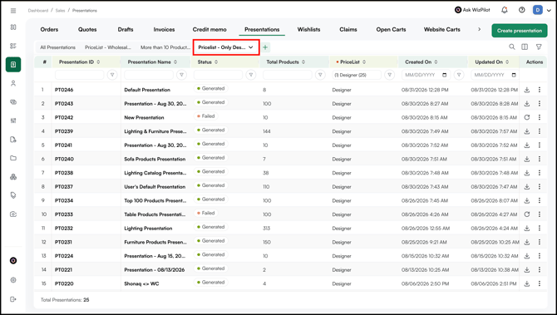
Task: Open the Open Carts tab
Action: [x=391, y=29]
